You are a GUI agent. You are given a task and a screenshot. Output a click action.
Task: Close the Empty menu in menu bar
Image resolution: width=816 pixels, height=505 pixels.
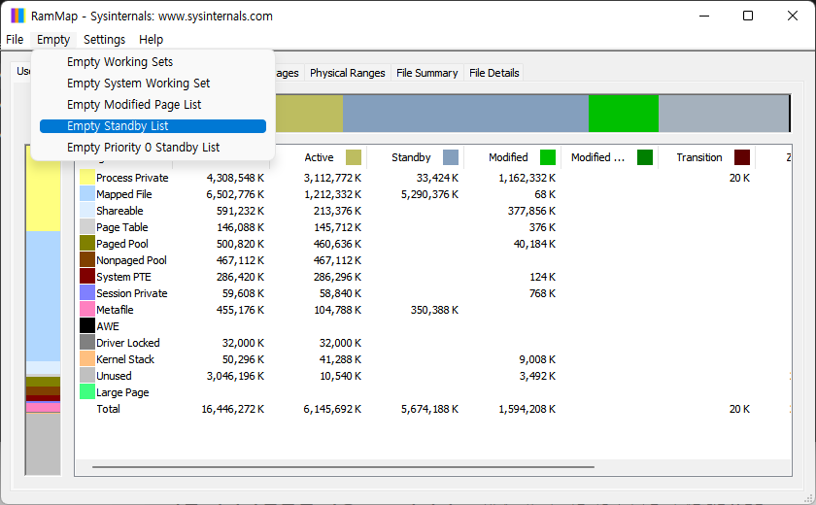[x=53, y=40]
